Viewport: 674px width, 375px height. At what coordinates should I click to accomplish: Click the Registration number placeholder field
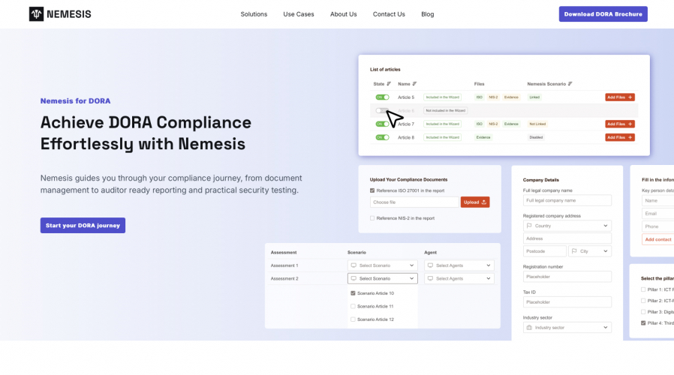(x=567, y=277)
